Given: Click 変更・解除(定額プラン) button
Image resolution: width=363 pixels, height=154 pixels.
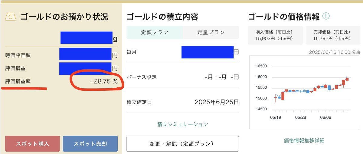Looking at the screenshot, I should [183, 143].
